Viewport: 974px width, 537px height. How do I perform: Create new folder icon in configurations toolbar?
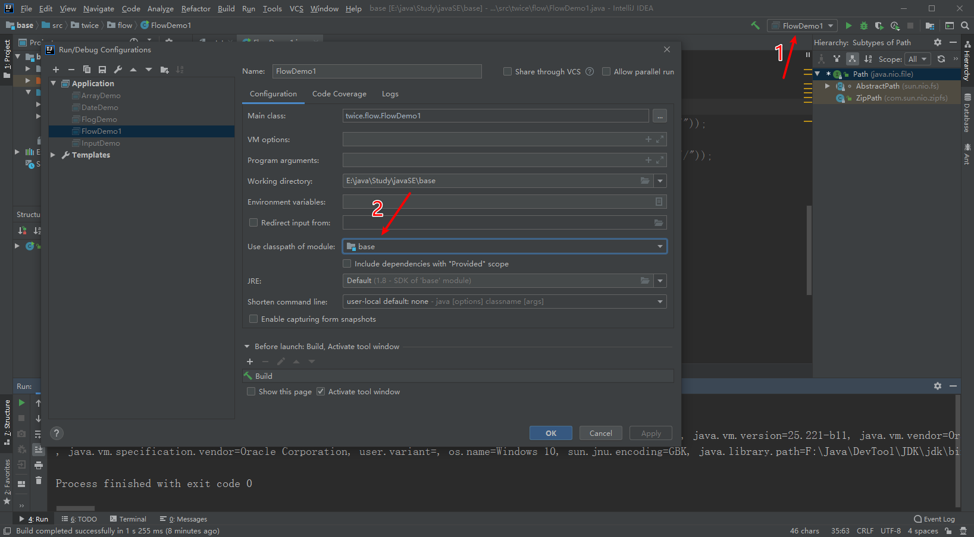pyautogui.click(x=165, y=70)
